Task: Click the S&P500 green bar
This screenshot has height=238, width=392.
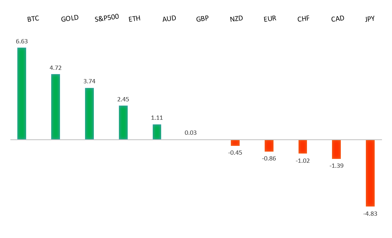Action: click(x=89, y=114)
